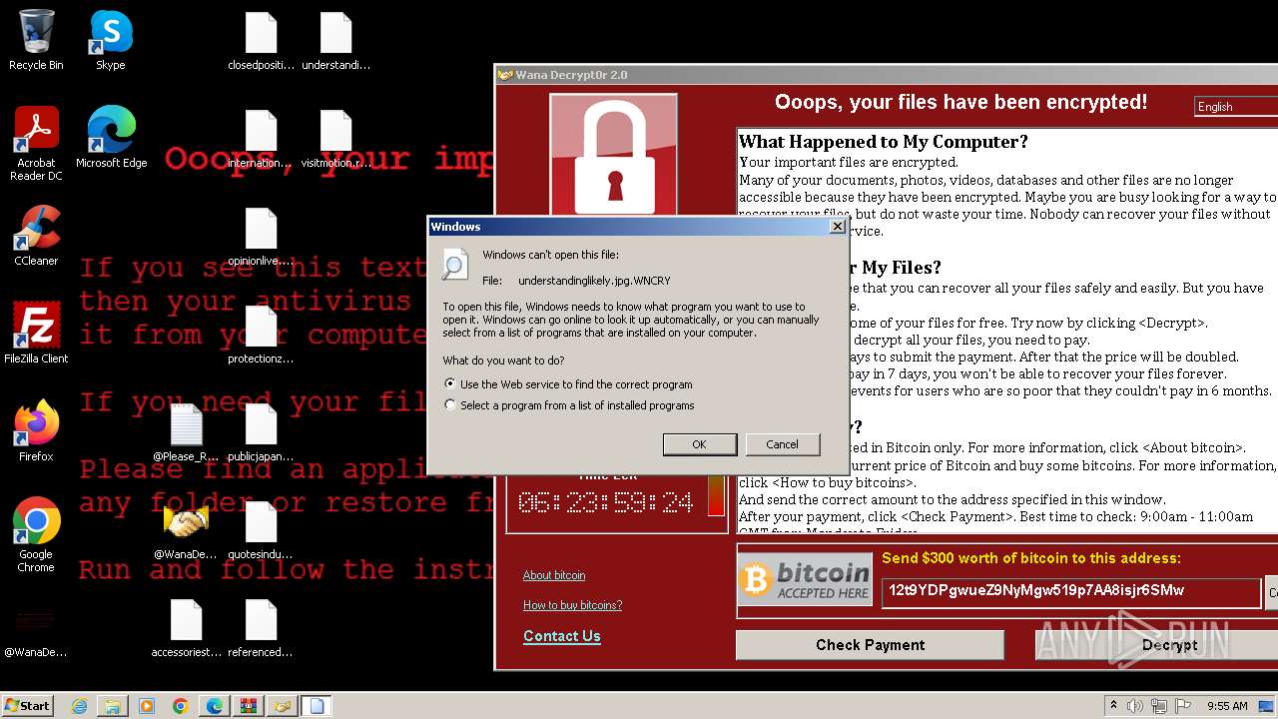
Task: Open the Start menu
Action: click(27, 705)
